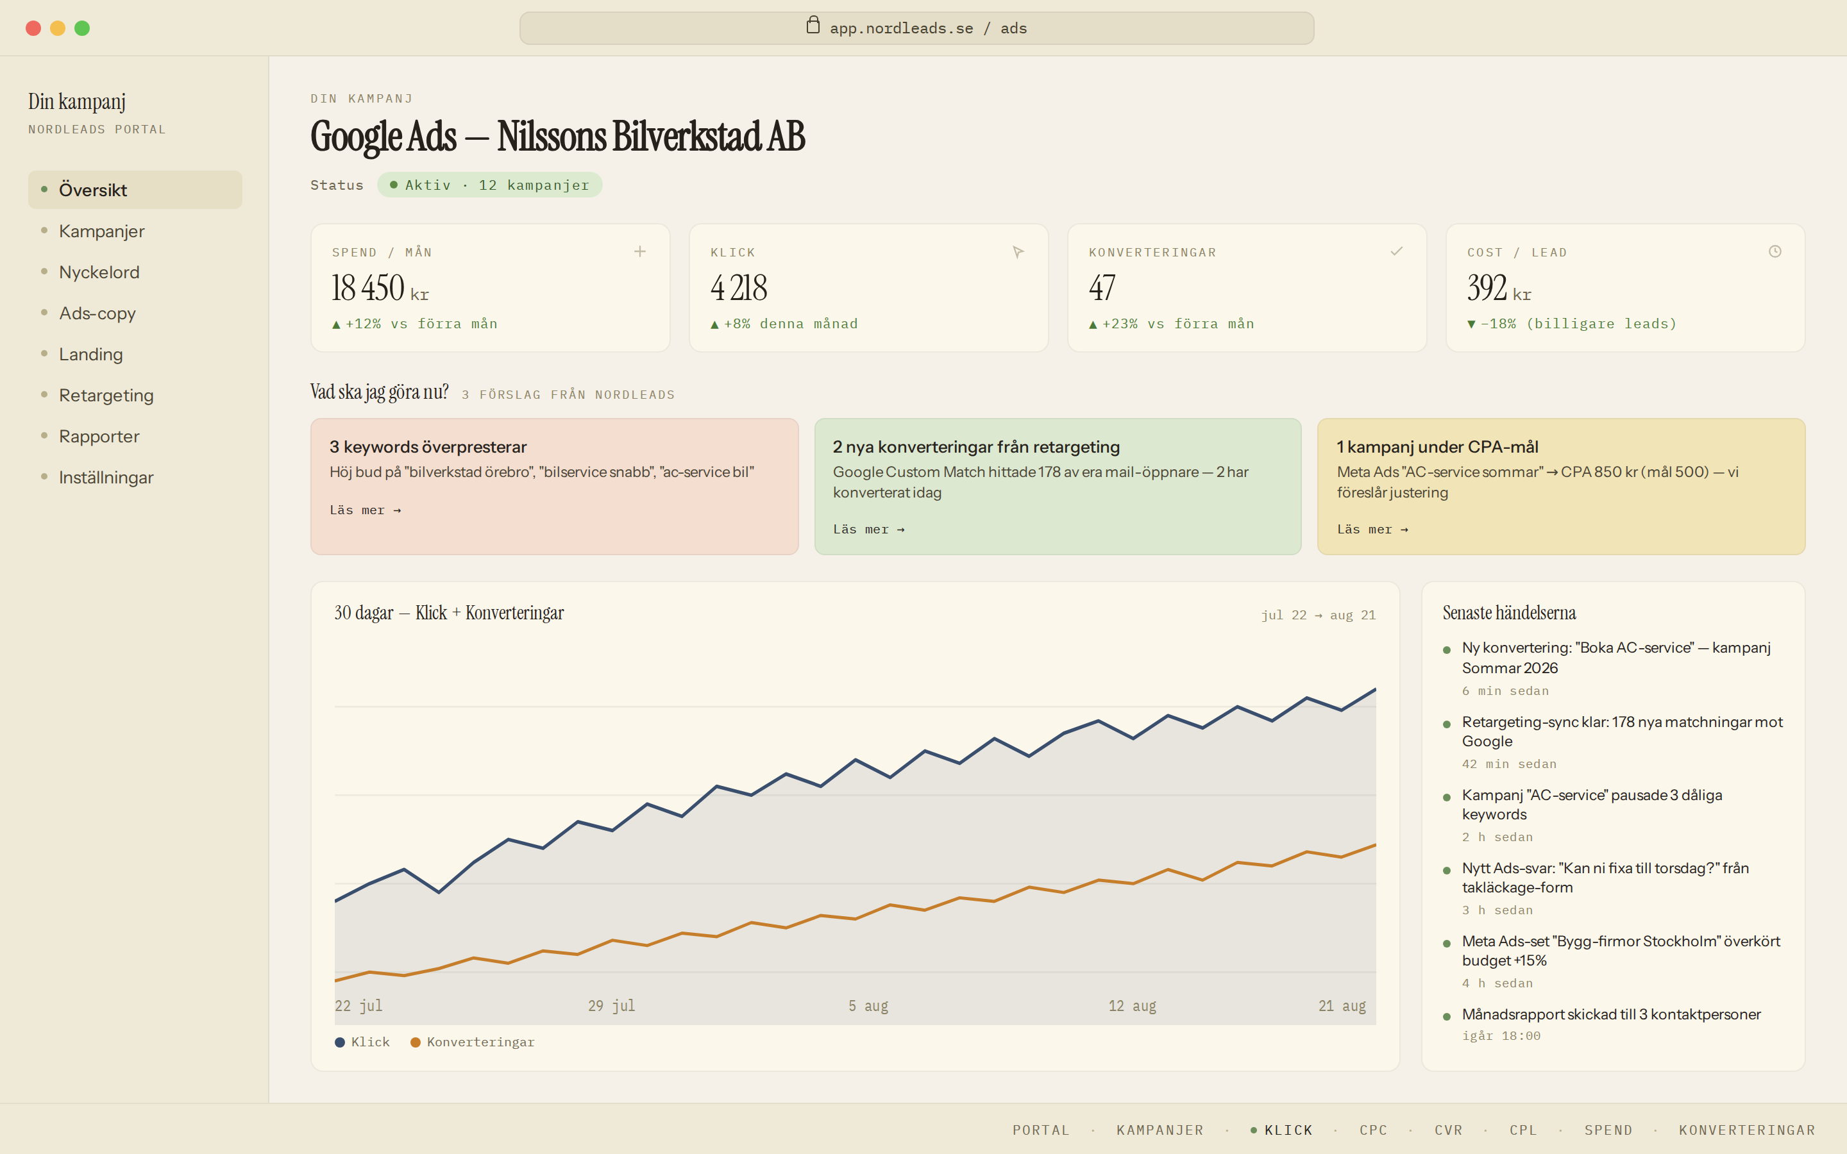Open the Landing sidebar section

tap(135, 354)
